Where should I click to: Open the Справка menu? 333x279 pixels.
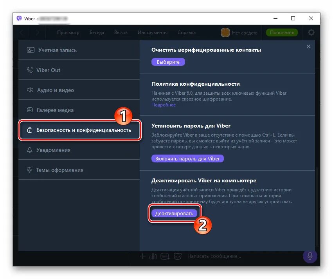pyautogui.click(x=187, y=32)
